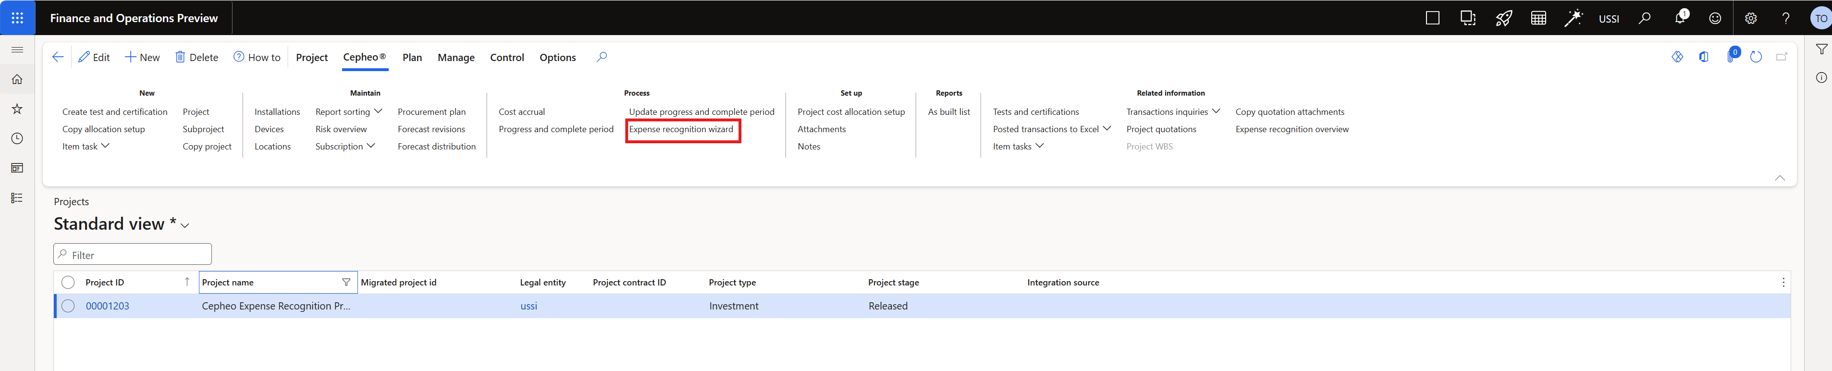1832x371 pixels.
Task: Click the rocket icon in top bar
Action: coord(1503,18)
